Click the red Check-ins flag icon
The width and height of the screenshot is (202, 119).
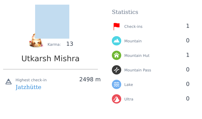tap(117, 26)
